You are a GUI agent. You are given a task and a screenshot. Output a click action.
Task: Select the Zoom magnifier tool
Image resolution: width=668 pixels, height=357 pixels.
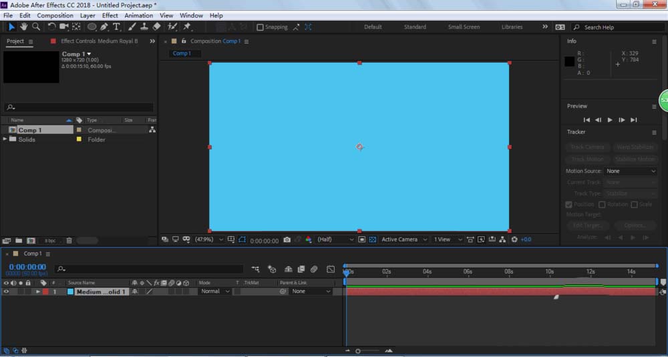point(37,27)
